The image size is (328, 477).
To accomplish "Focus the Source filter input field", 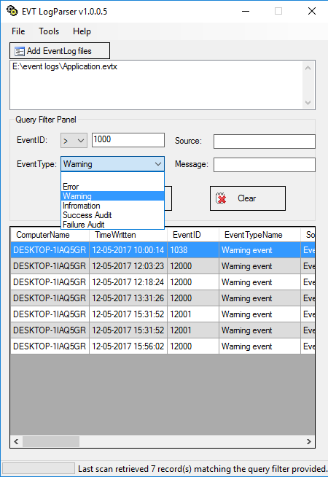I will click(264, 141).
